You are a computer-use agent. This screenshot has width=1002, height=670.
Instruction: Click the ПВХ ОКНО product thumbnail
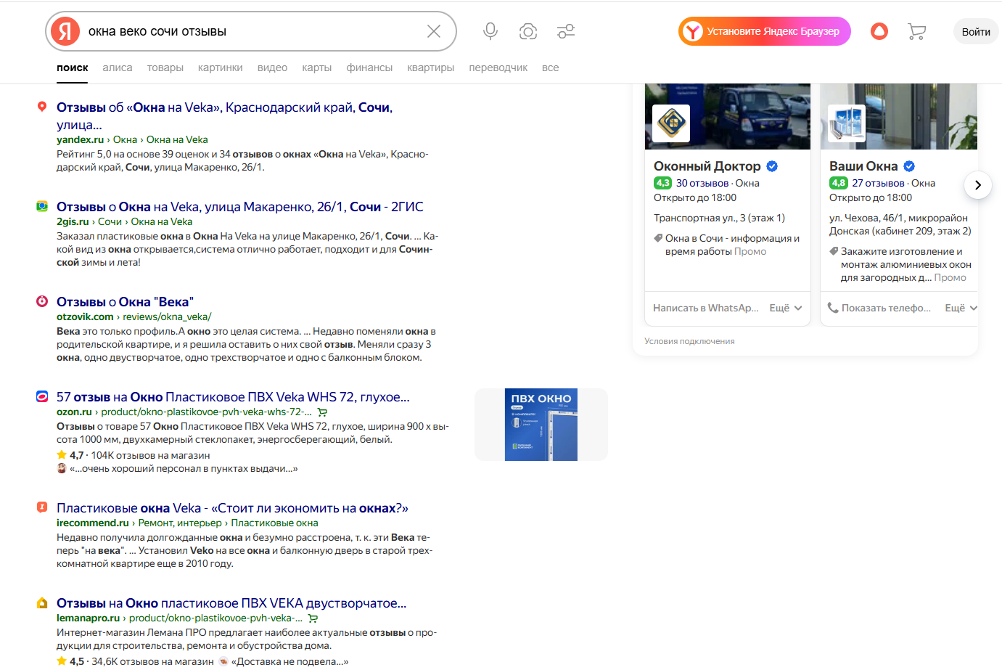(x=541, y=425)
